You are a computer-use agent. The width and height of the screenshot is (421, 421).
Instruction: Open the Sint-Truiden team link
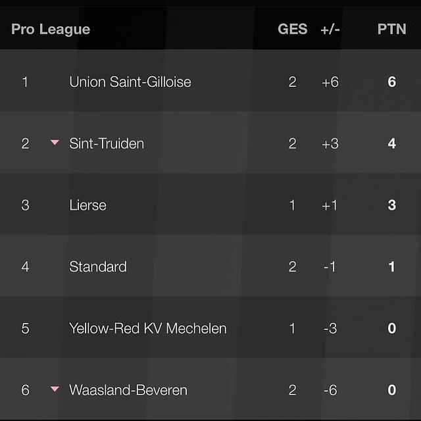[107, 143]
